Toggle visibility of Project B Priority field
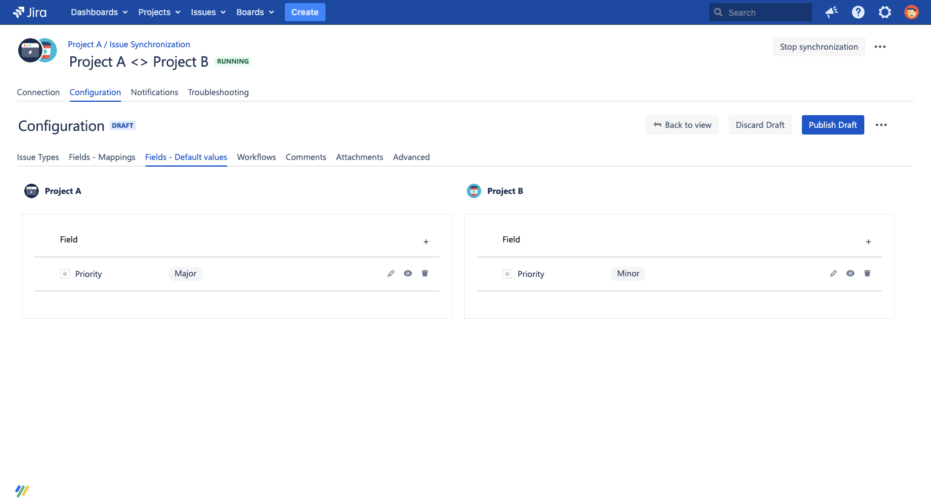 pos(850,273)
